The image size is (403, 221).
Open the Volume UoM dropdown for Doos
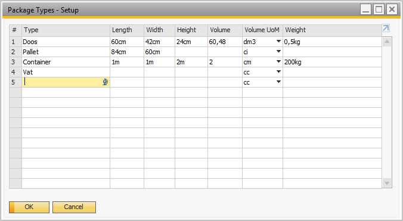point(278,41)
